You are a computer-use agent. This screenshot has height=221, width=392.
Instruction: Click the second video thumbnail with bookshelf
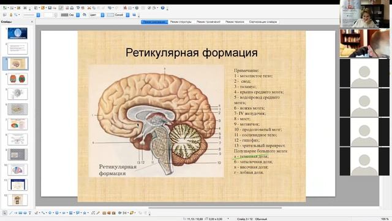click(364, 43)
